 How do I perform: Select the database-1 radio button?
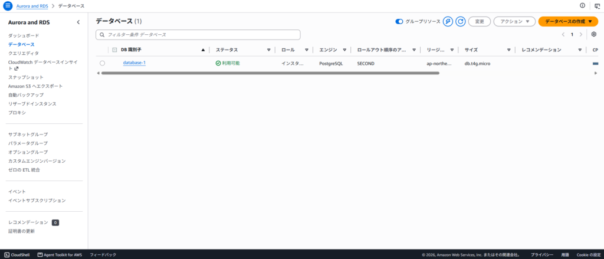point(102,63)
